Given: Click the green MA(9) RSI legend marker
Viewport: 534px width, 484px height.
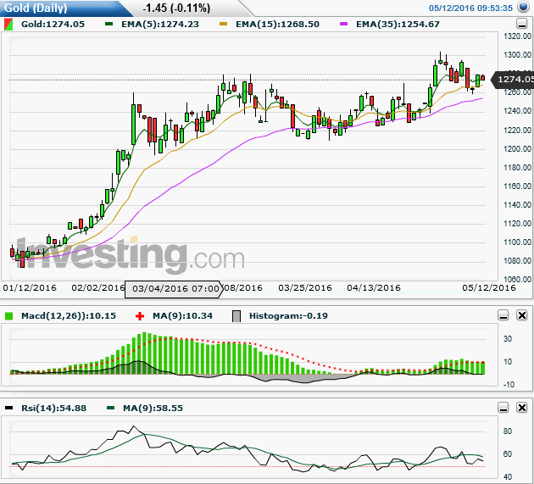Looking at the screenshot, I should (110, 408).
